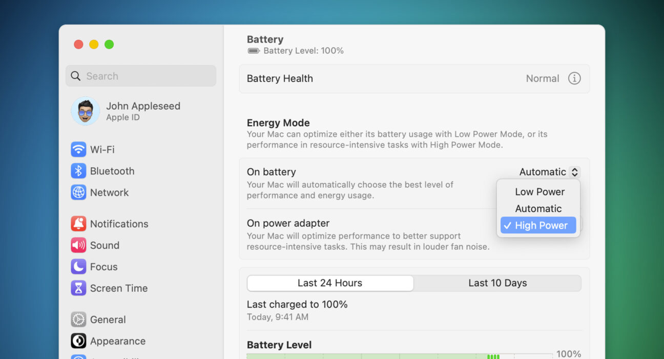Open the Appearance settings icon
The height and width of the screenshot is (359, 664).
[x=78, y=341]
